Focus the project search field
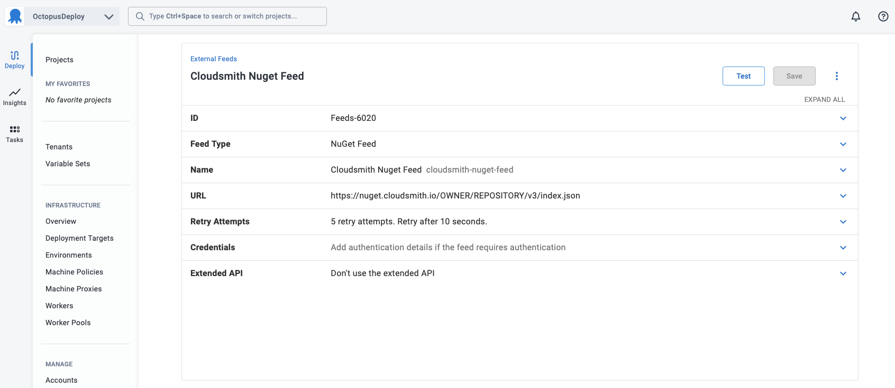Image resolution: width=895 pixels, height=388 pixels. pos(227,16)
